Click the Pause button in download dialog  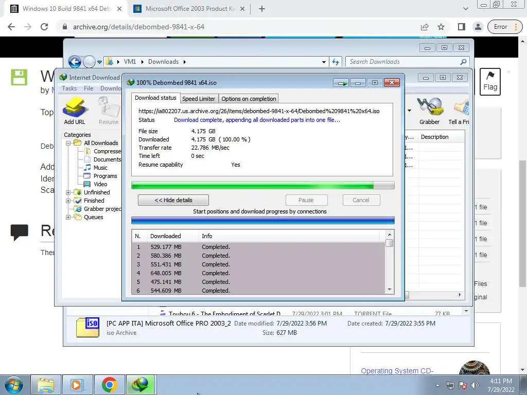click(x=306, y=200)
